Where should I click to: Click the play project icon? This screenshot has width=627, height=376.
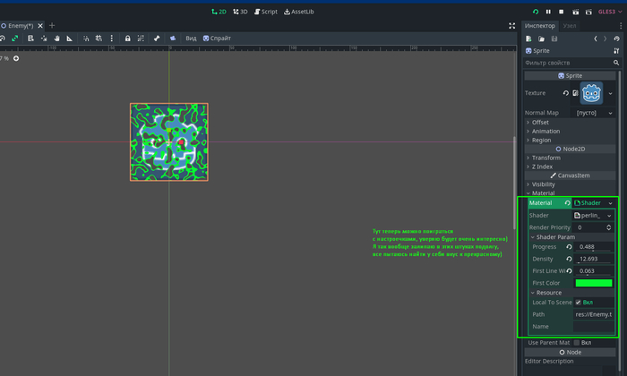click(536, 12)
